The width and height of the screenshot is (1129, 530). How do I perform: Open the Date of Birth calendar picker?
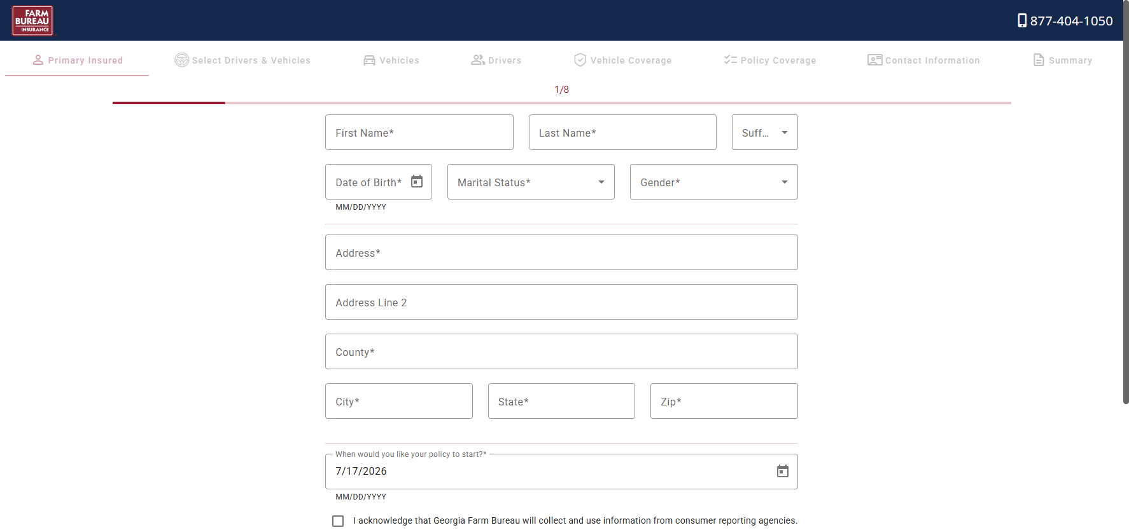click(417, 182)
